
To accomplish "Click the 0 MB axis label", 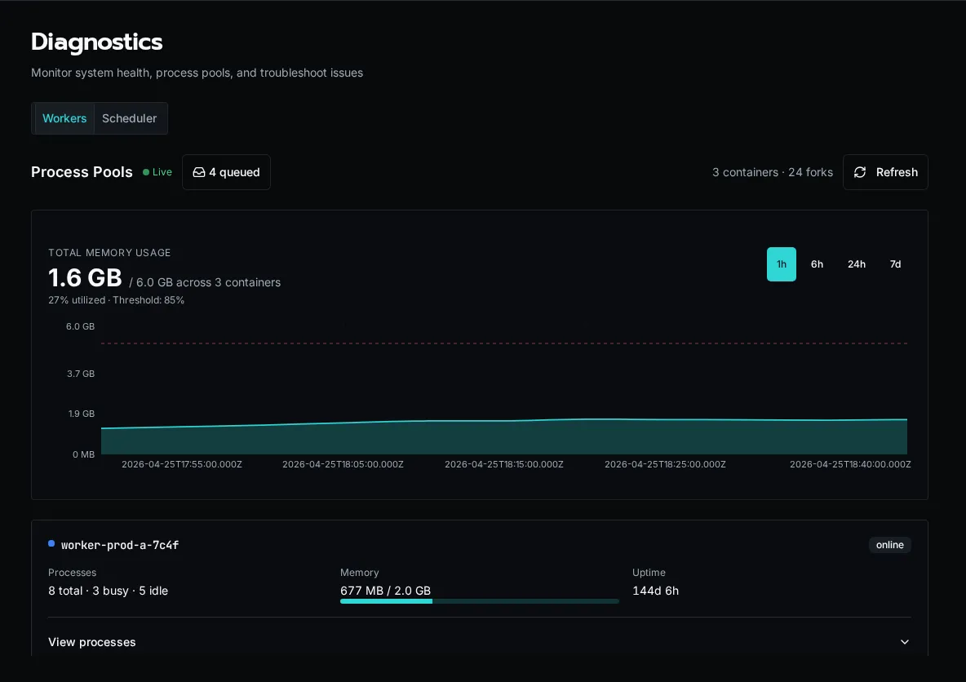I will pyautogui.click(x=84, y=454).
